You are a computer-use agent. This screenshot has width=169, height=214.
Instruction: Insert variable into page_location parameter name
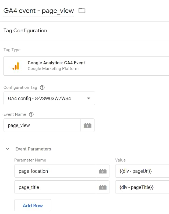coord(103,171)
